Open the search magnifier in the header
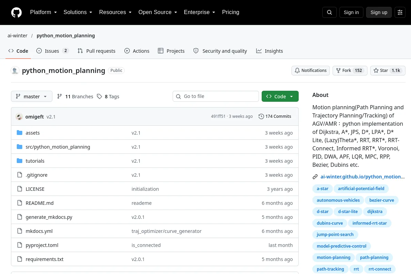The height and width of the screenshot is (274, 411). (329, 12)
